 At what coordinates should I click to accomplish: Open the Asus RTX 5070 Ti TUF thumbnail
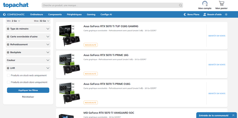pos(69,36)
